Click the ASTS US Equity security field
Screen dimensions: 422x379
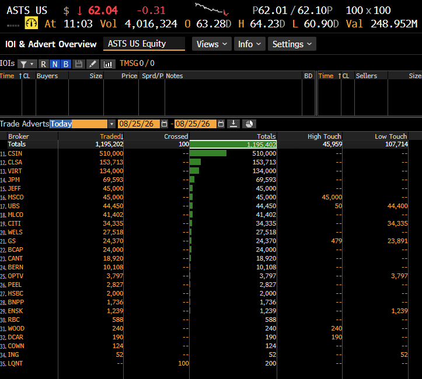[144, 44]
